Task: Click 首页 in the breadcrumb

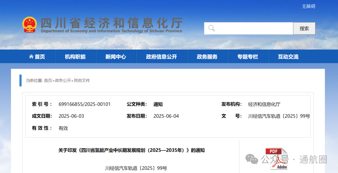Action: tap(48, 81)
